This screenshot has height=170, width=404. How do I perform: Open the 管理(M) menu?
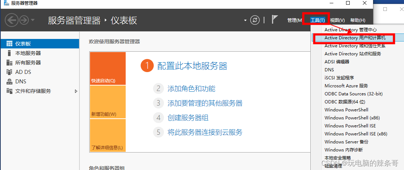click(294, 20)
